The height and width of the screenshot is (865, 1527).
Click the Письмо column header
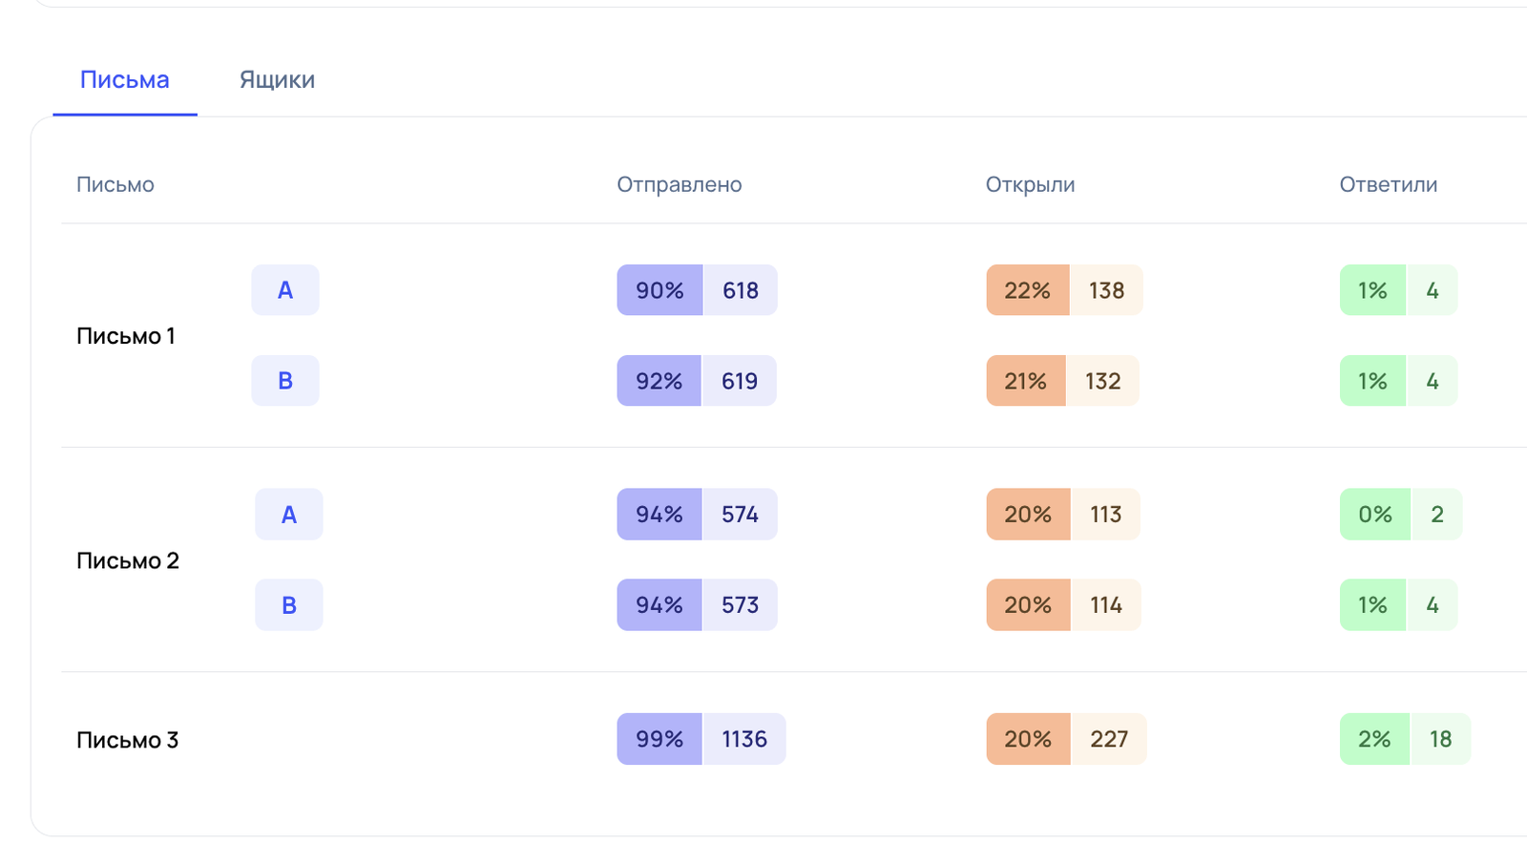pyautogui.click(x=115, y=185)
